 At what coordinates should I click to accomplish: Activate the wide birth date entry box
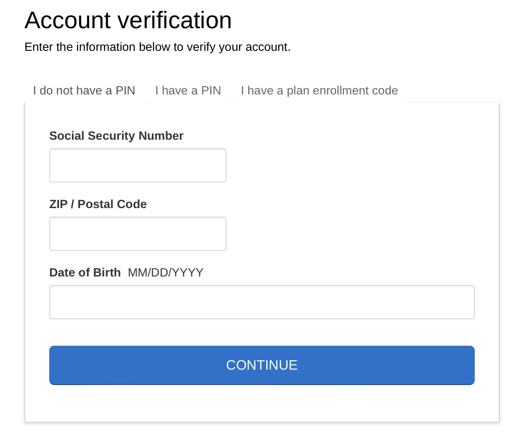pyautogui.click(x=262, y=302)
